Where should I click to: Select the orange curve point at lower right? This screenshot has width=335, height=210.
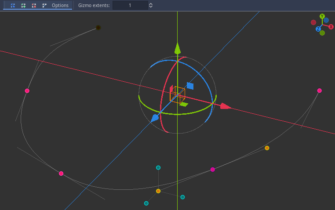[x=267, y=148]
